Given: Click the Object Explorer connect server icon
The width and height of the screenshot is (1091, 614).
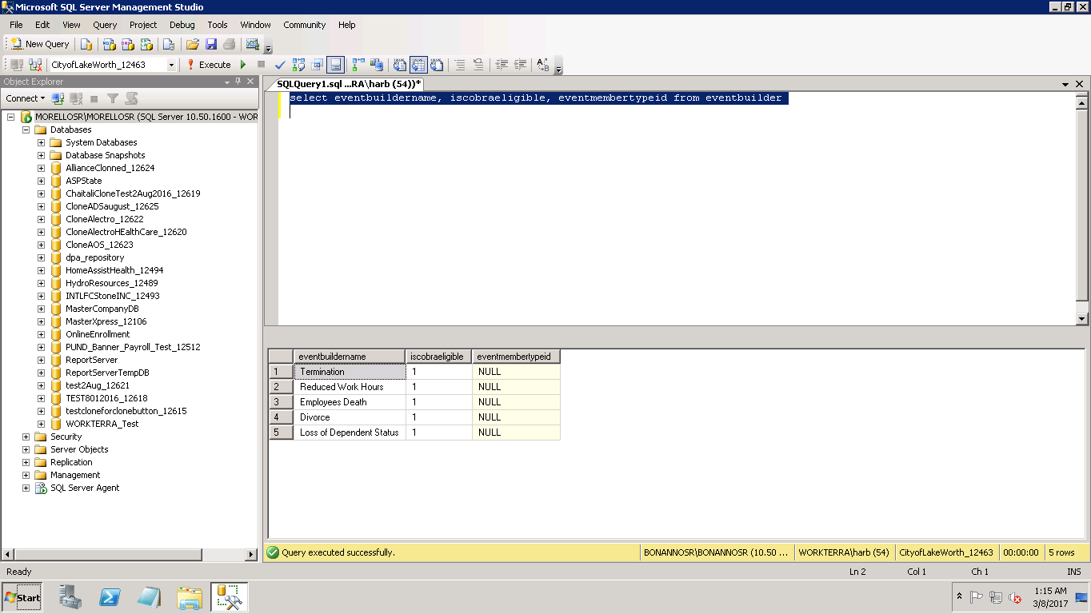Looking at the screenshot, I should tap(58, 98).
